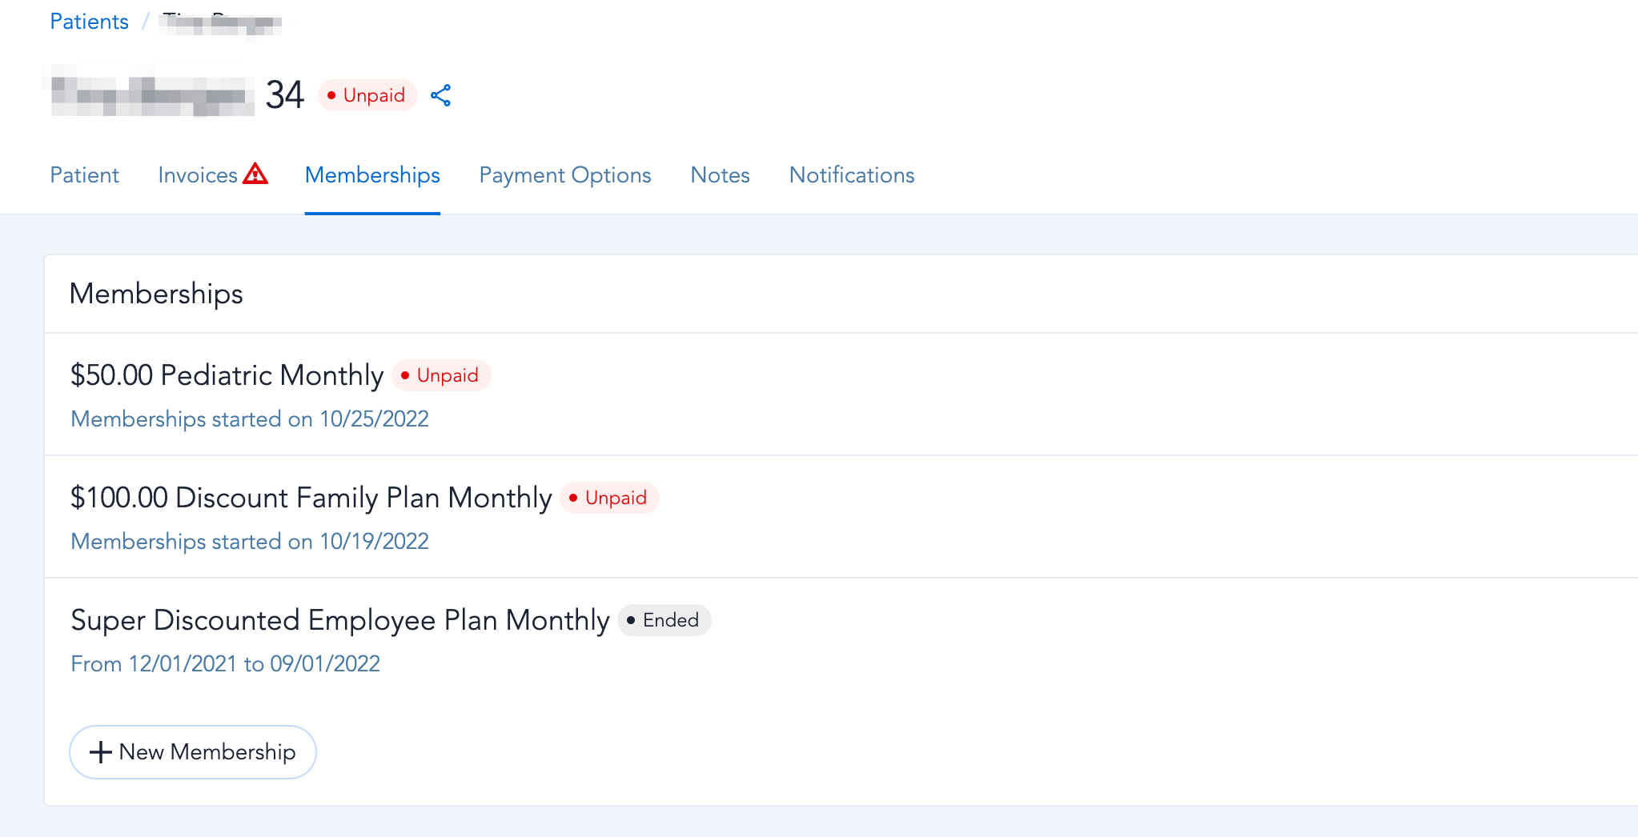1638x837 pixels.
Task: Click Unpaid badge on Pediatric Monthly
Action: pos(441,375)
